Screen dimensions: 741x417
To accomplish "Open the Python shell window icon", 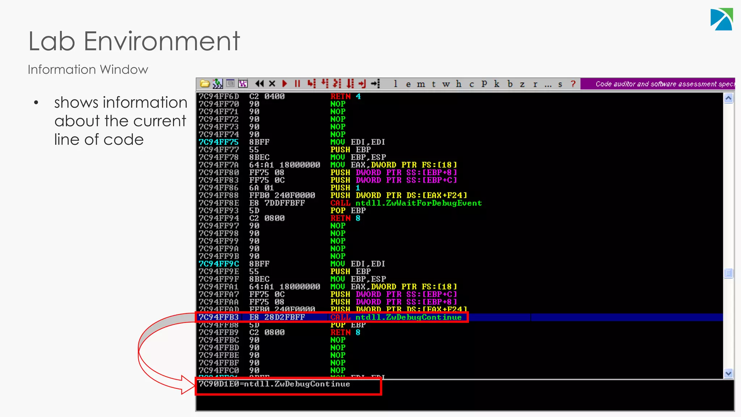I will (x=230, y=84).
